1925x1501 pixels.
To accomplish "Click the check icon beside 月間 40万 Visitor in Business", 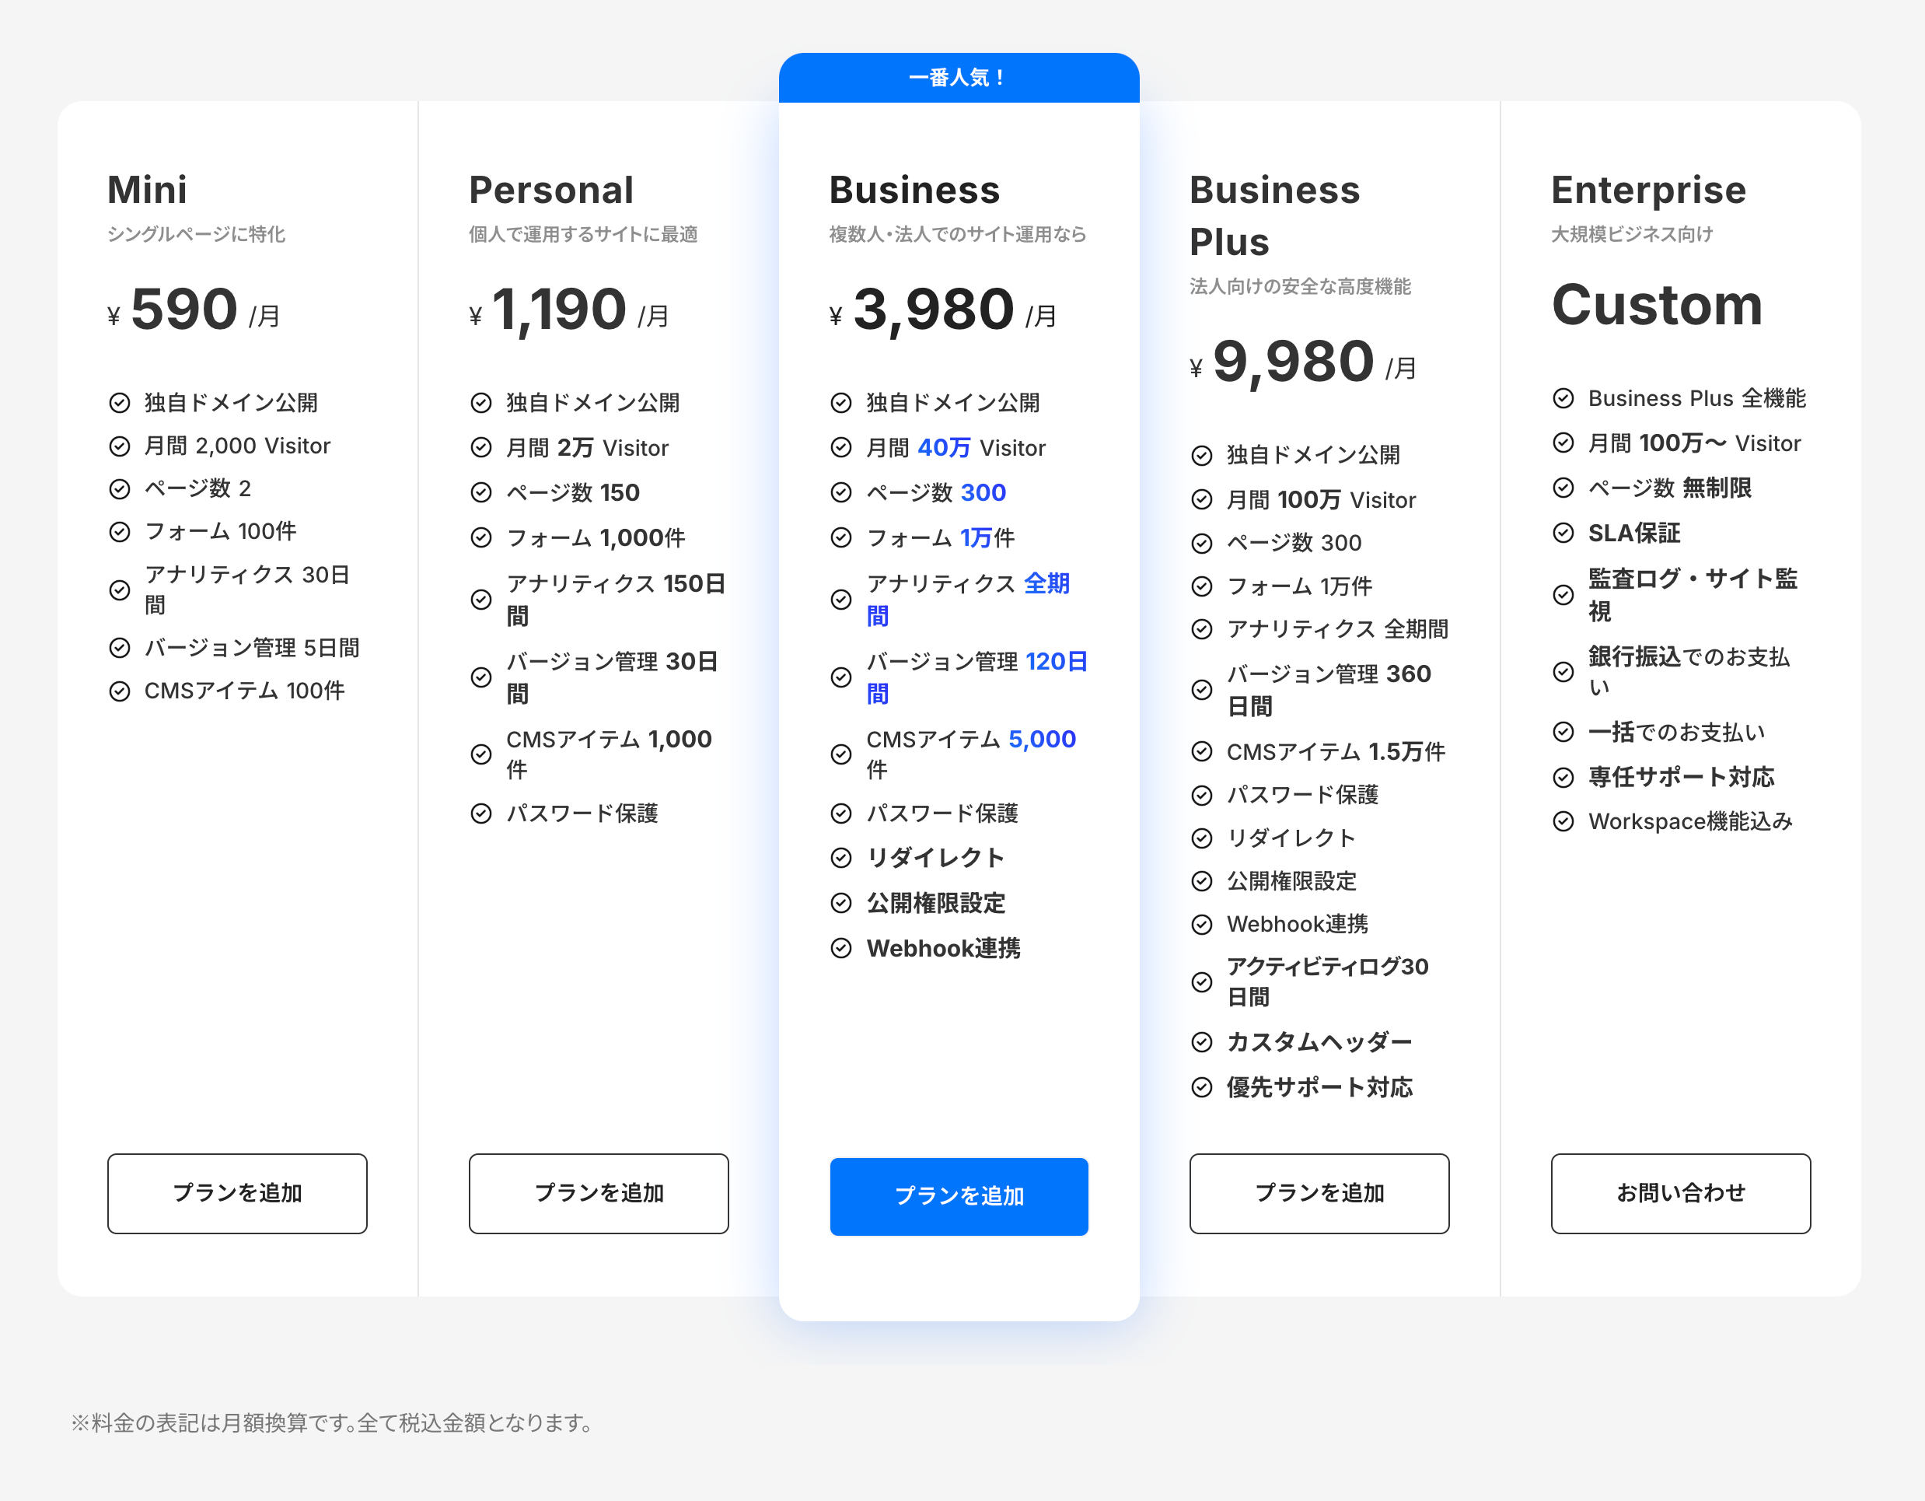I will pyautogui.click(x=841, y=447).
